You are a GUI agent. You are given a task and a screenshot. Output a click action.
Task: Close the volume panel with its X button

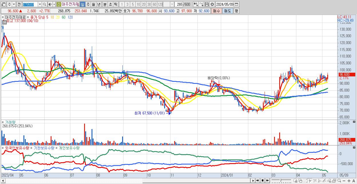point(354,122)
